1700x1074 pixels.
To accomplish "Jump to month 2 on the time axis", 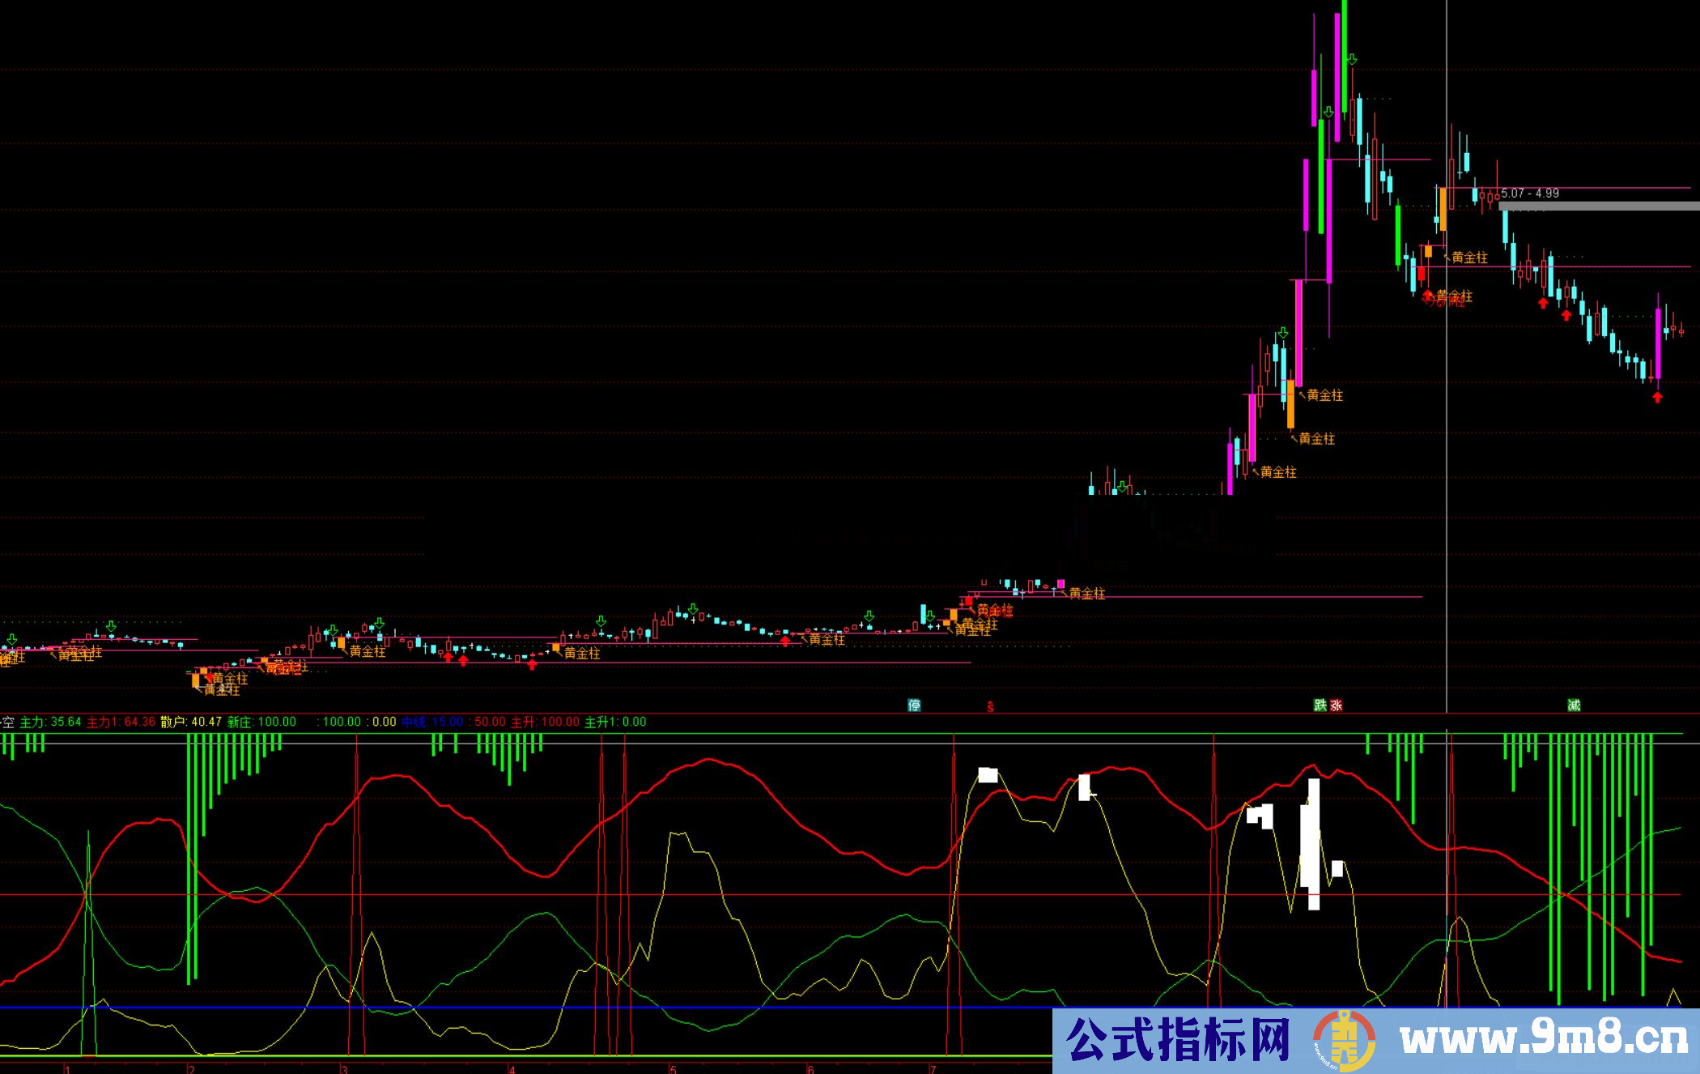I will coord(191,1069).
